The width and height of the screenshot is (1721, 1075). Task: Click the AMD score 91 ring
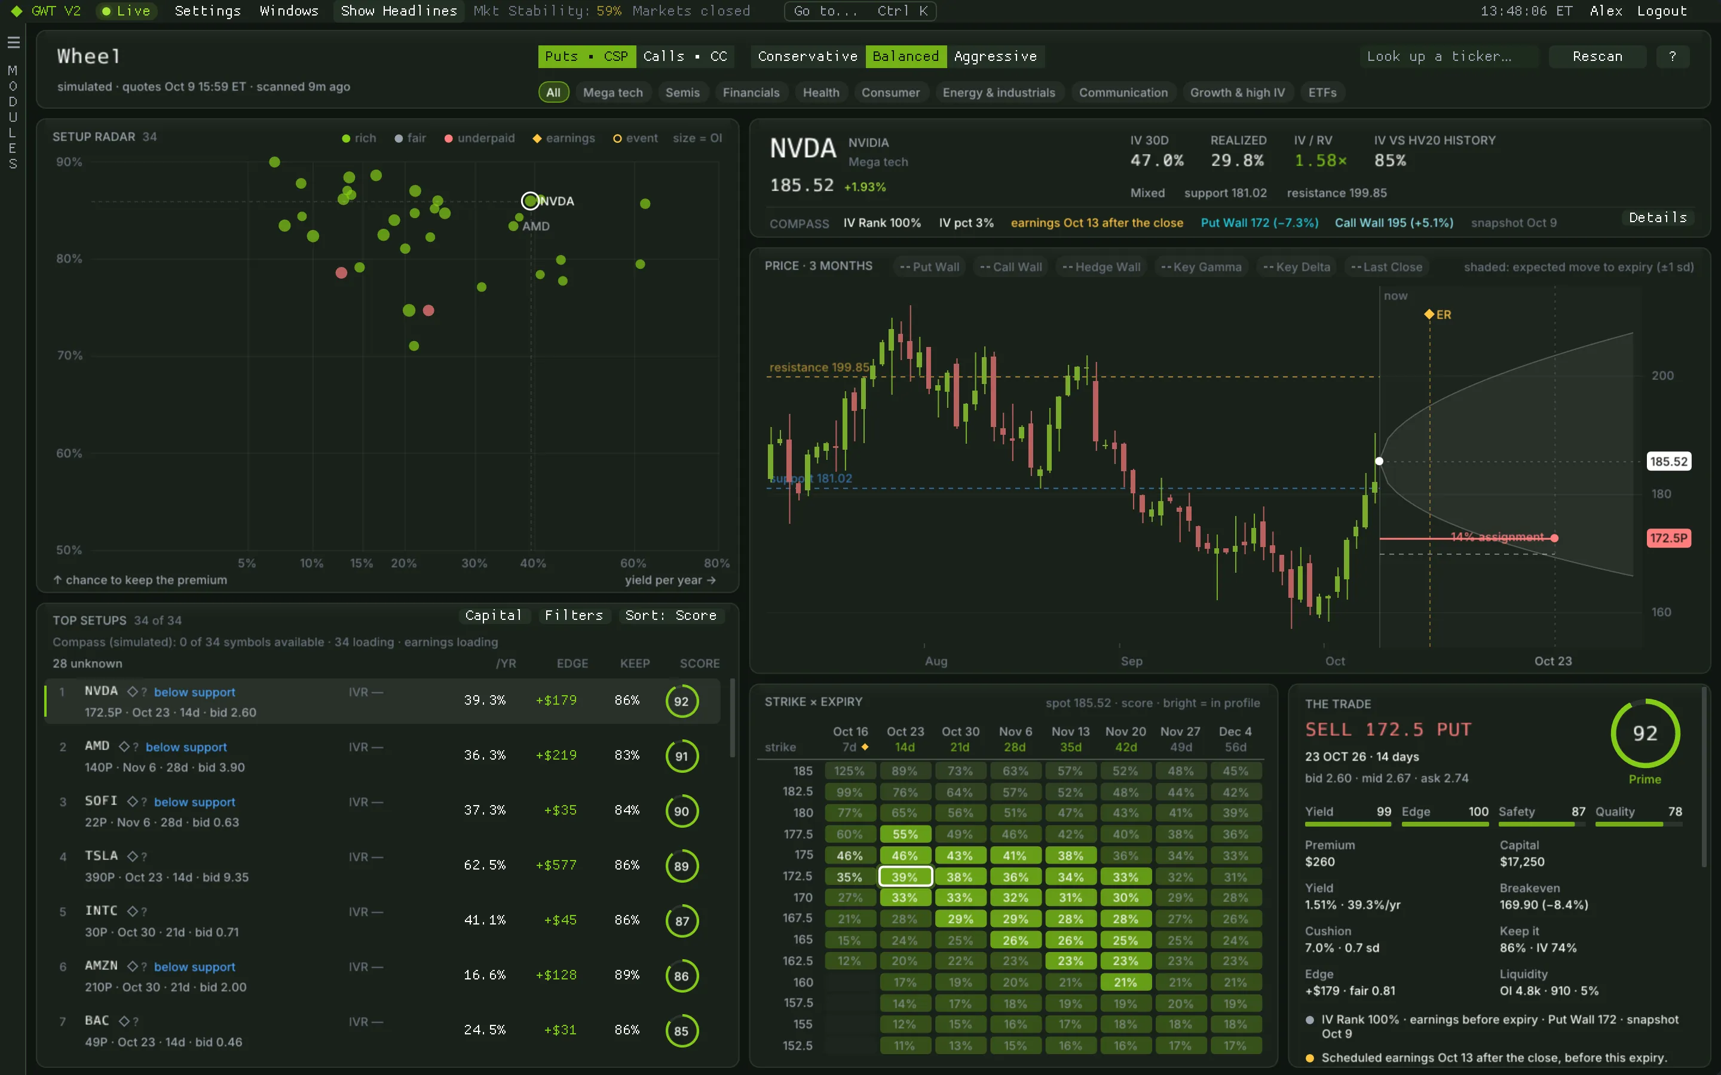[x=681, y=755]
